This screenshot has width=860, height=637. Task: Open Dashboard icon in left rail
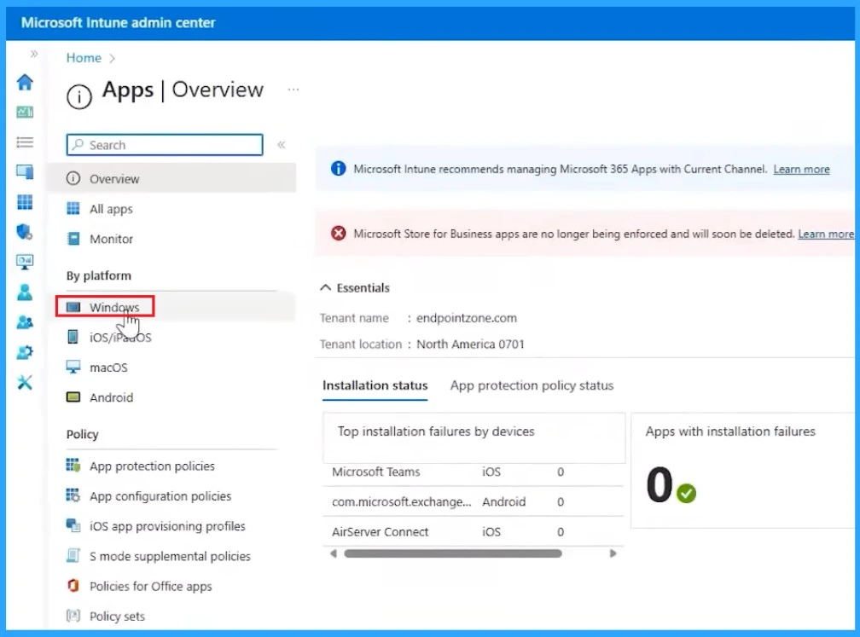25,113
